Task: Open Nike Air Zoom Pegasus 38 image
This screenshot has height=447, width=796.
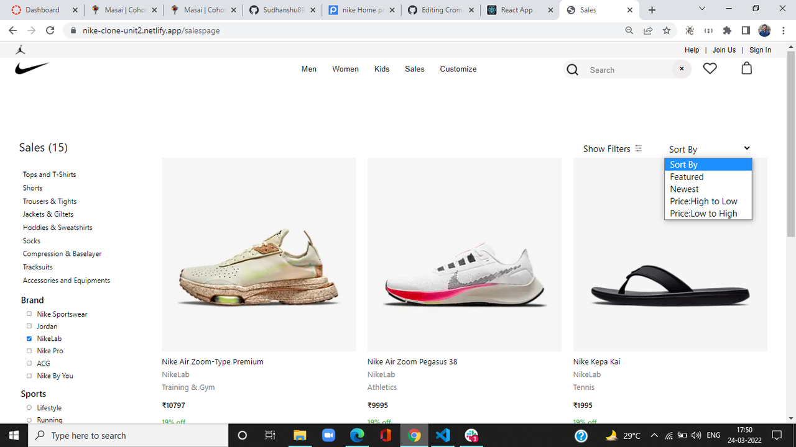Action: point(465,255)
